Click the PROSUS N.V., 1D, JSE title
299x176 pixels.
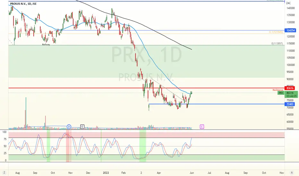23,4
